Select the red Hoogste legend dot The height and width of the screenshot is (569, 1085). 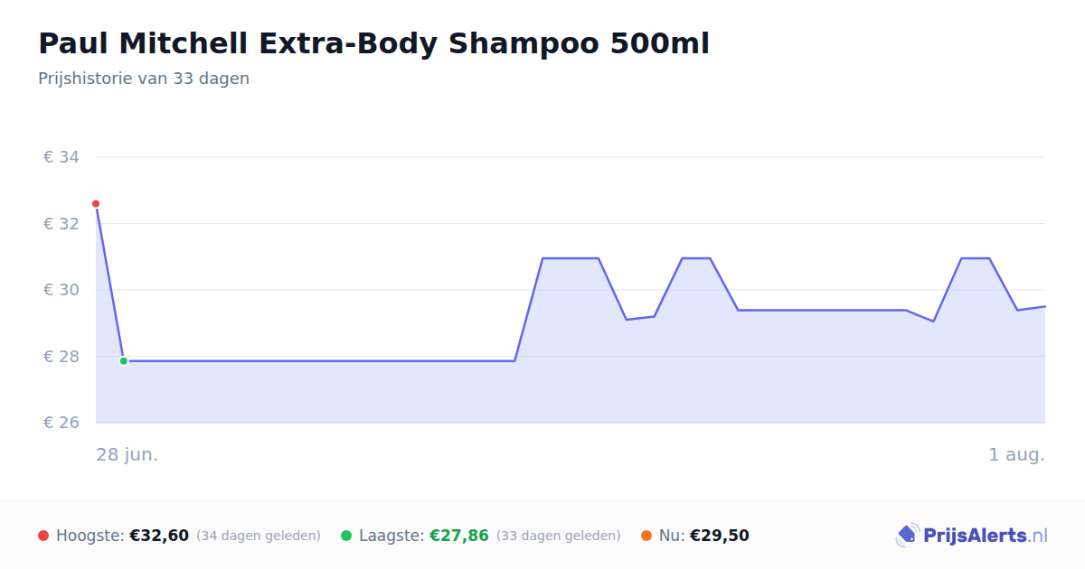point(43,536)
